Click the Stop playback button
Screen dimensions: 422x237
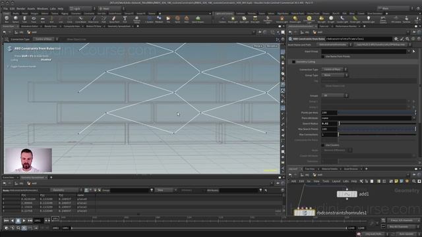18,221
